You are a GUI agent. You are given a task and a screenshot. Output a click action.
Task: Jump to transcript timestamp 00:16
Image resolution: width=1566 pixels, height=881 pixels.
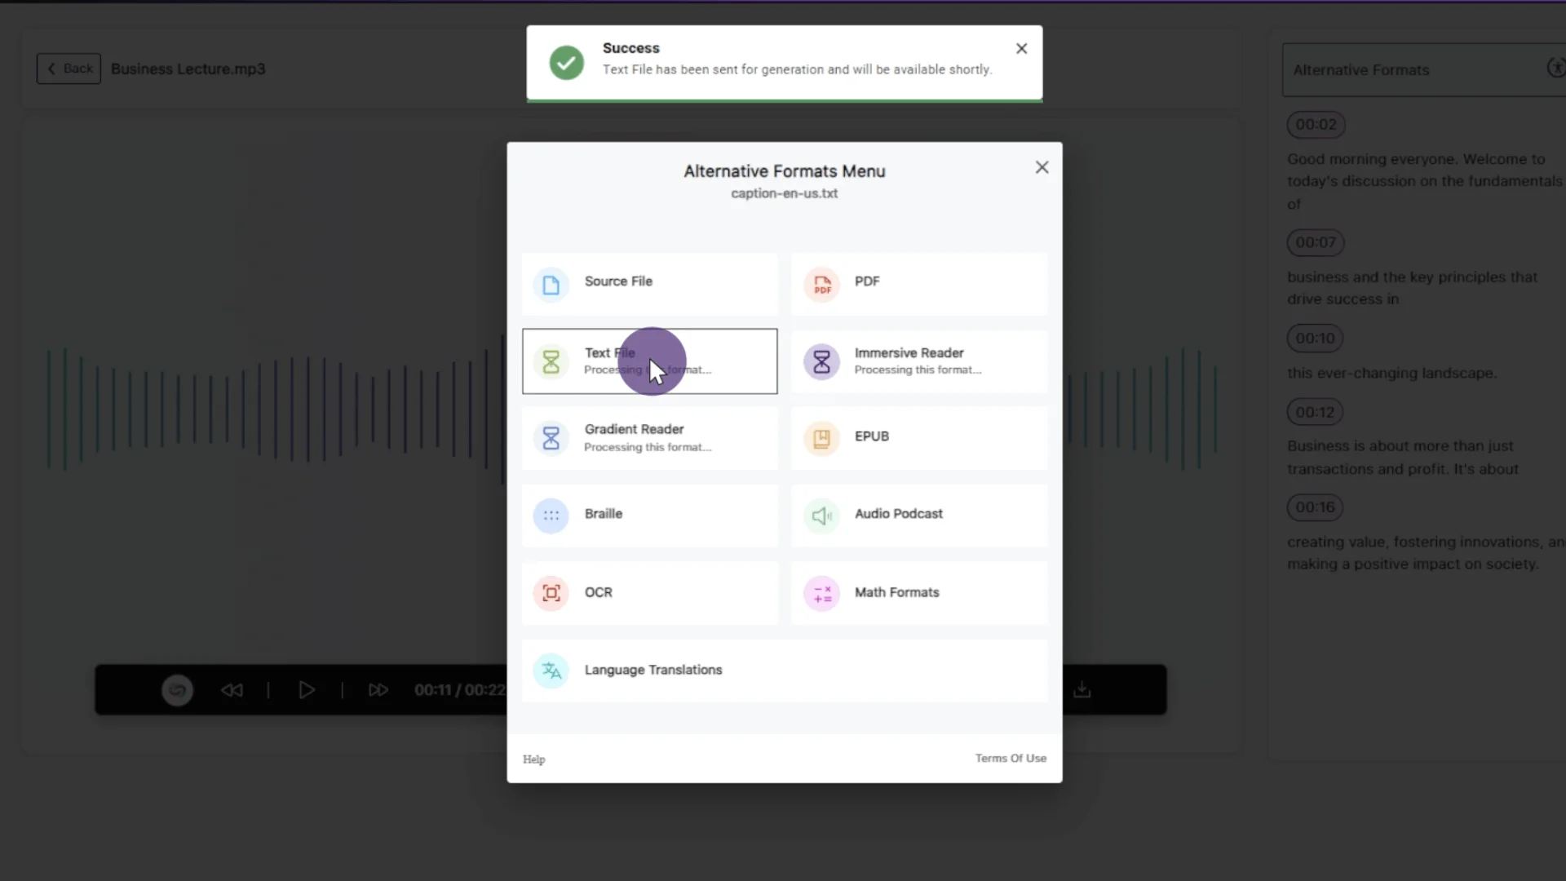pyautogui.click(x=1315, y=507)
